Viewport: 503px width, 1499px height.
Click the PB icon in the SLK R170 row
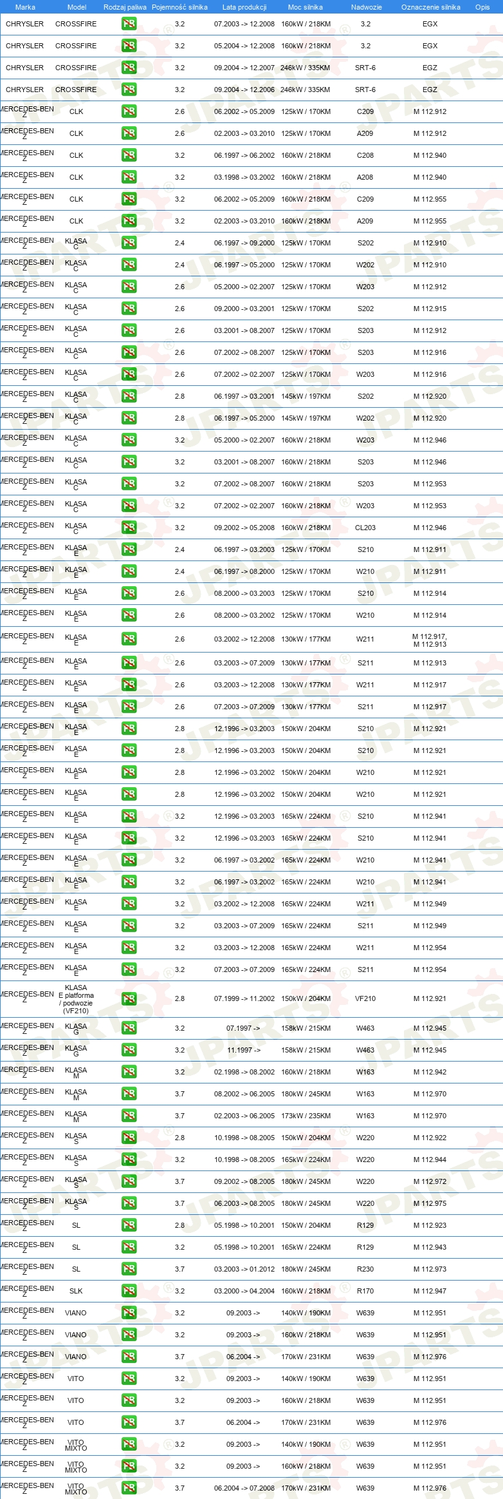tap(129, 1291)
